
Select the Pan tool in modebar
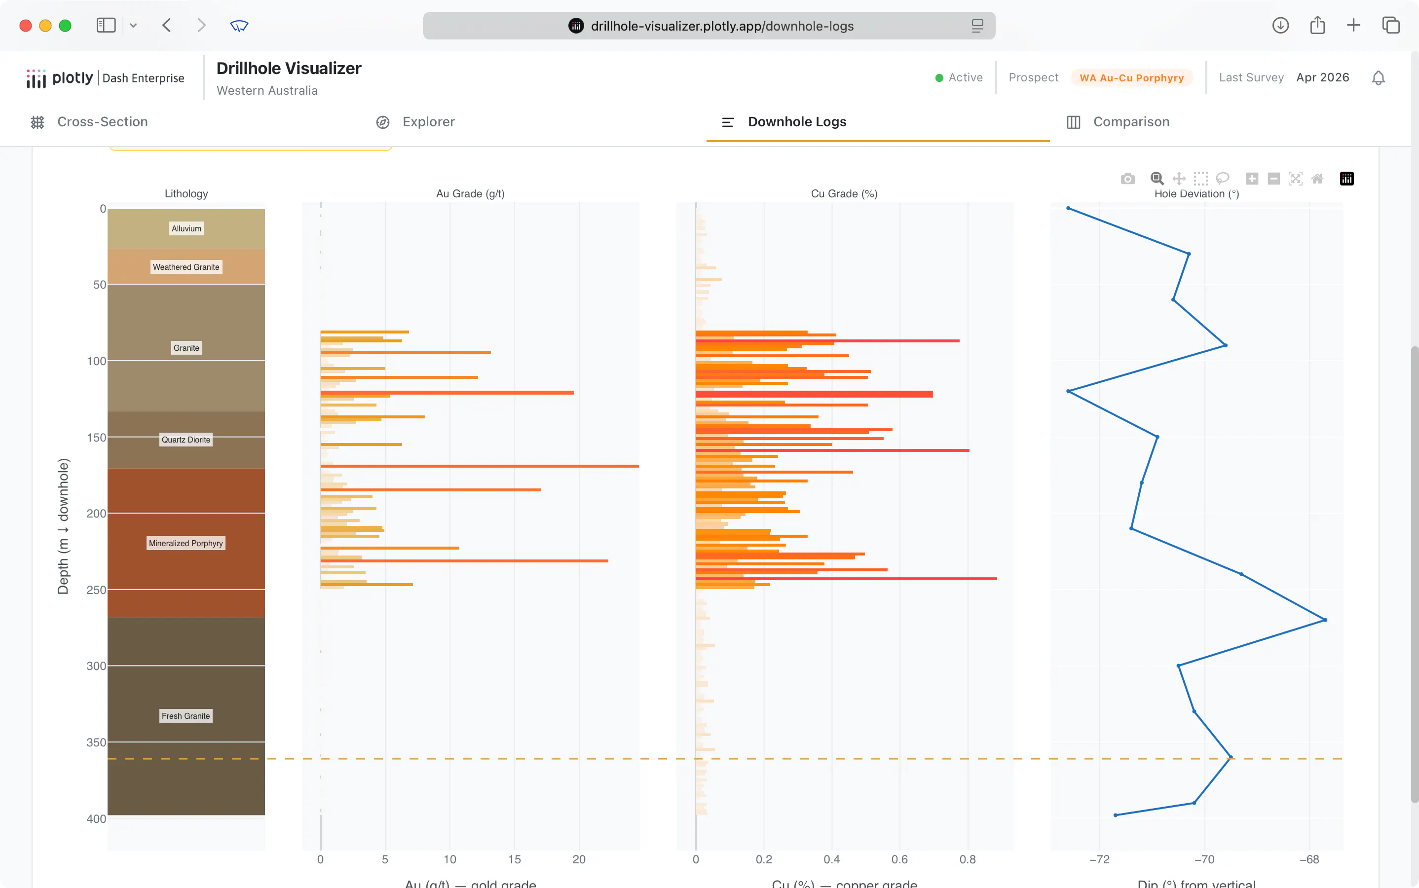[x=1179, y=179]
